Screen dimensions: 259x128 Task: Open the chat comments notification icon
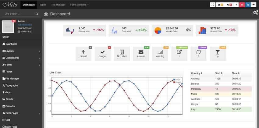tap(229, 5)
